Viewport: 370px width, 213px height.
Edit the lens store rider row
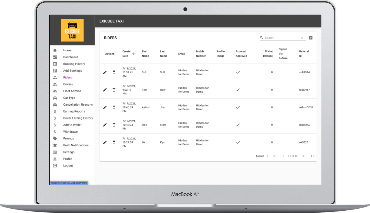[105, 125]
